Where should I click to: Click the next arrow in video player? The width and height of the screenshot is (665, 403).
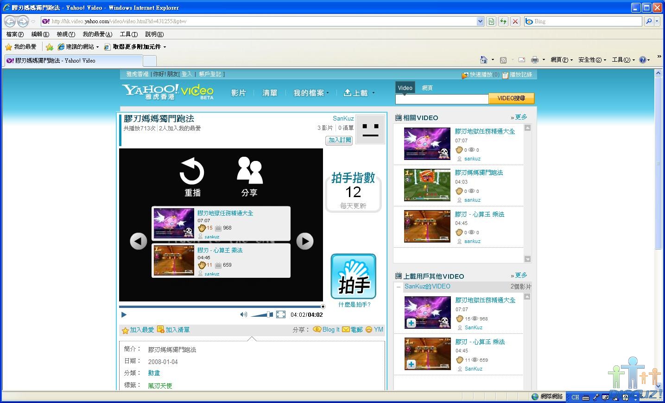(304, 241)
